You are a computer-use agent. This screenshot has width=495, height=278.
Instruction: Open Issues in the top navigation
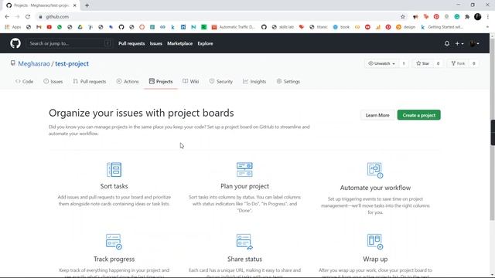(x=156, y=43)
